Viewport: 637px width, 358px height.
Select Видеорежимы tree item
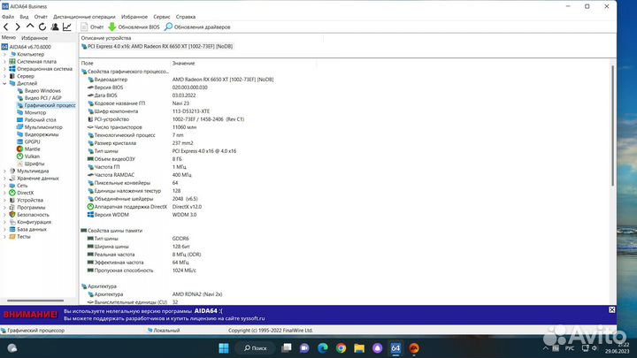pos(38,134)
